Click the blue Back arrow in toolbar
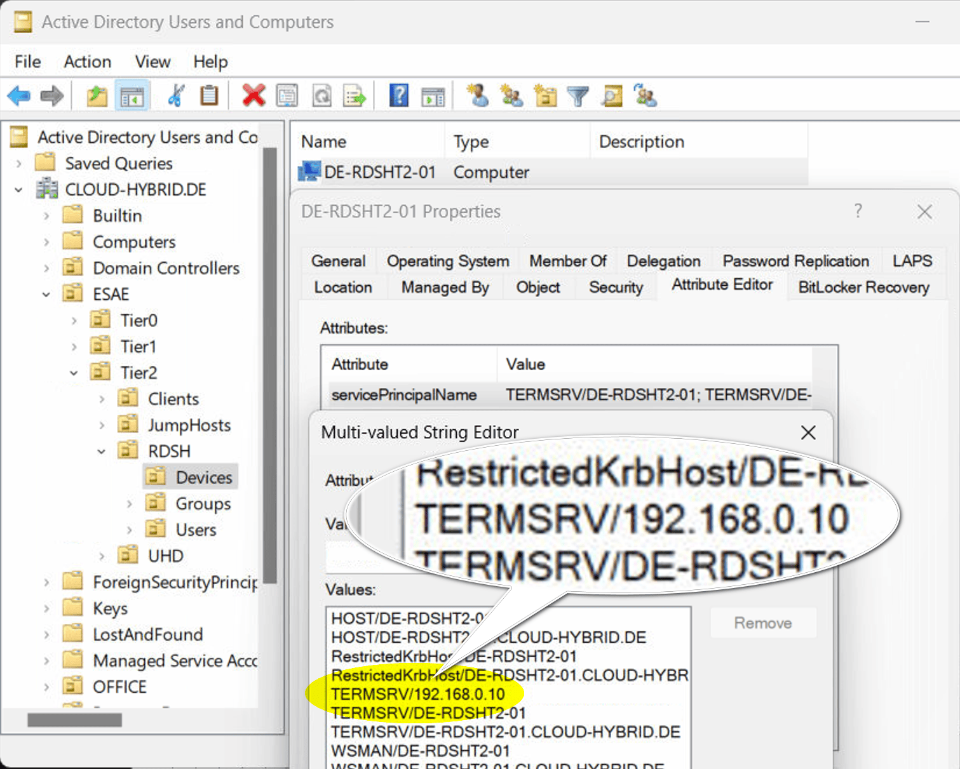The image size is (960, 769). click(x=19, y=96)
